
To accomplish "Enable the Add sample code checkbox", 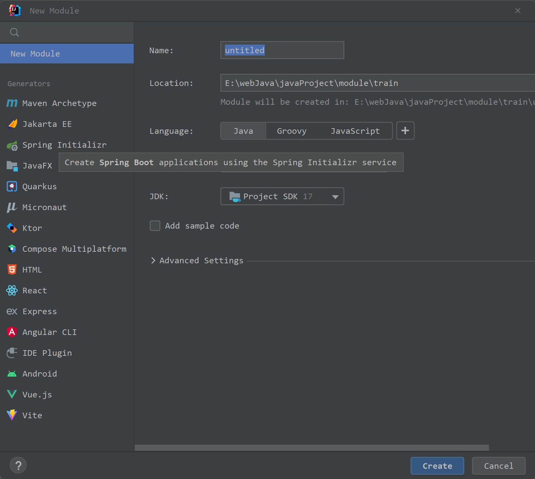I will pyautogui.click(x=155, y=226).
